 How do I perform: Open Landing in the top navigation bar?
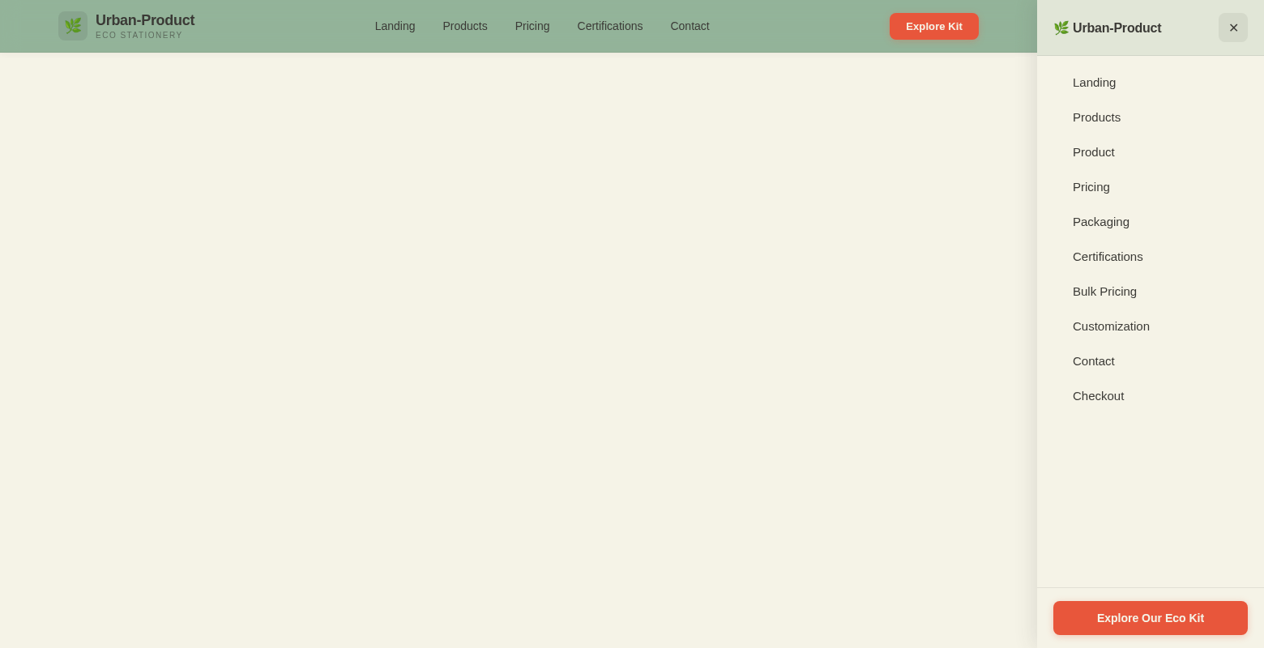[x=395, y=26]
